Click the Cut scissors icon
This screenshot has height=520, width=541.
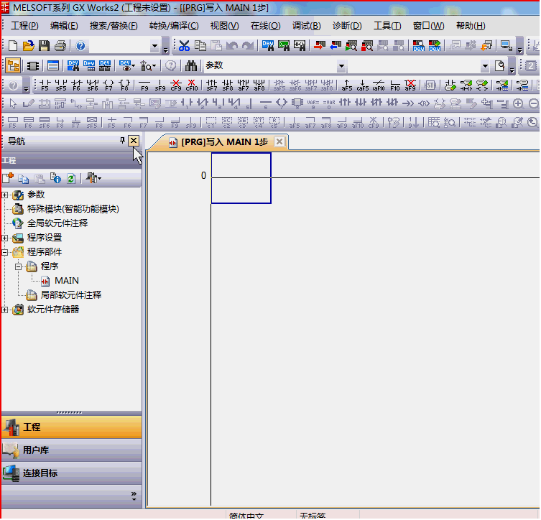click(x=185, y=46)
